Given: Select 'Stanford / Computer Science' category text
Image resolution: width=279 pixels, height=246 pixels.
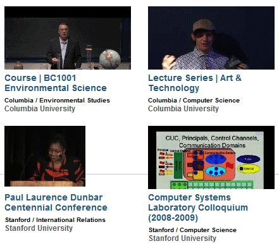Looking at the screenshot, I should (192, 230).
